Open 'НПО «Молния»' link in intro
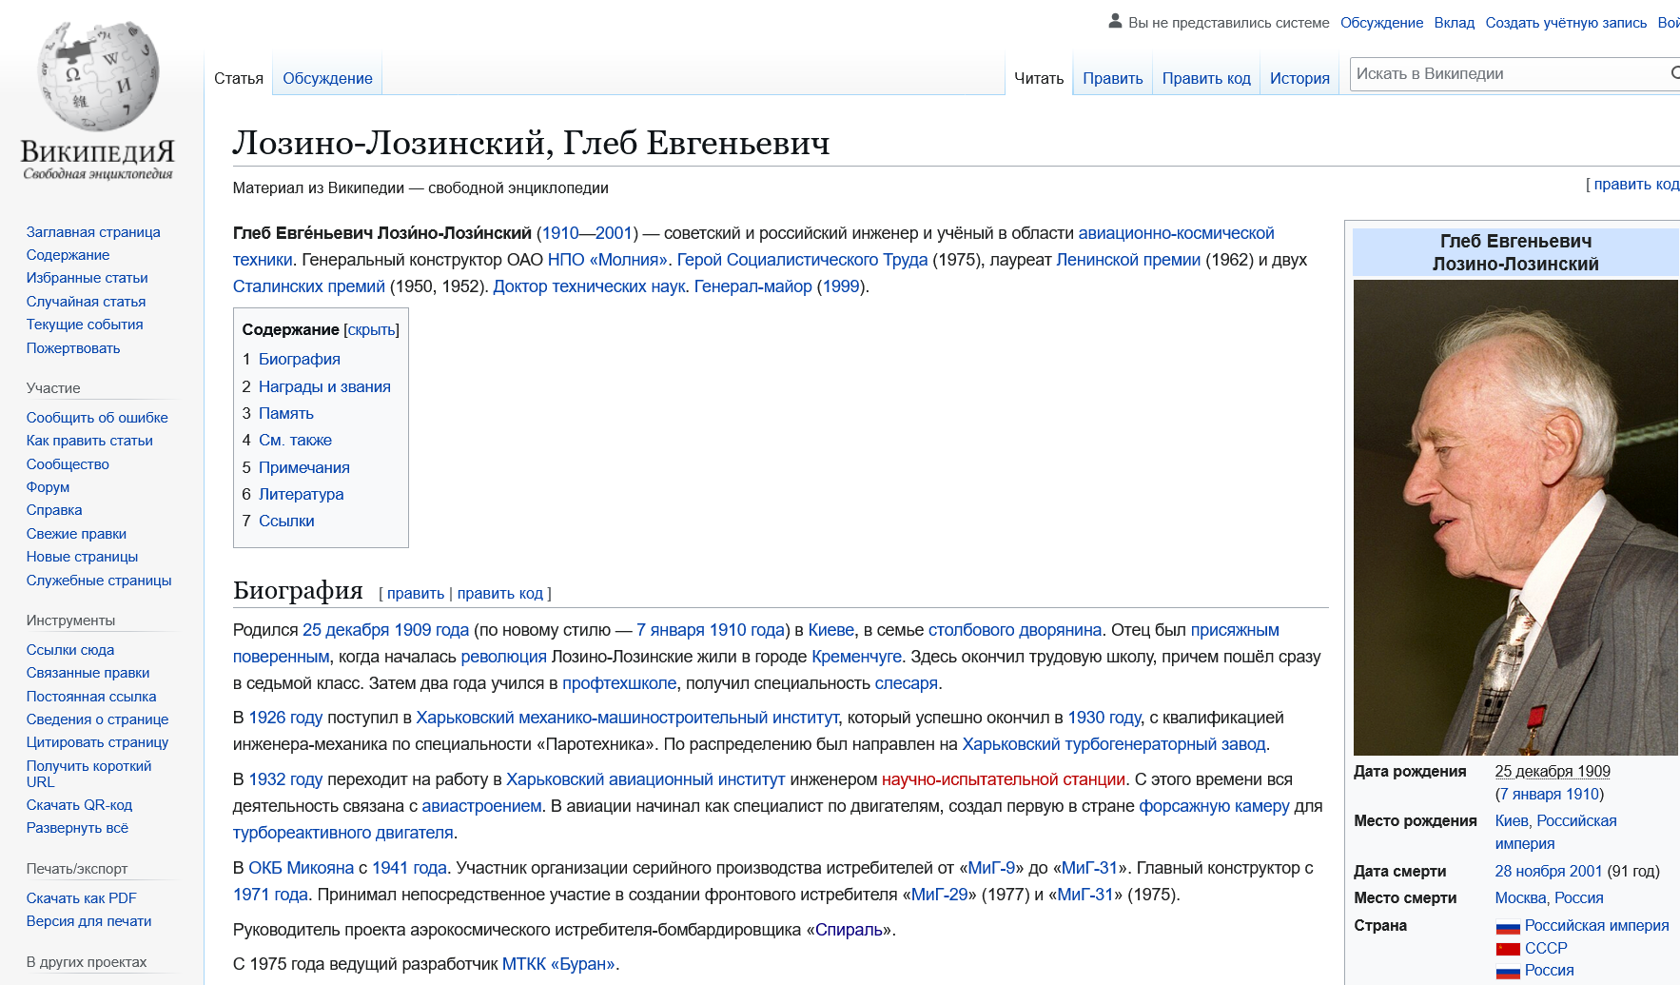The image size is (1680, 985). [607, 260]
